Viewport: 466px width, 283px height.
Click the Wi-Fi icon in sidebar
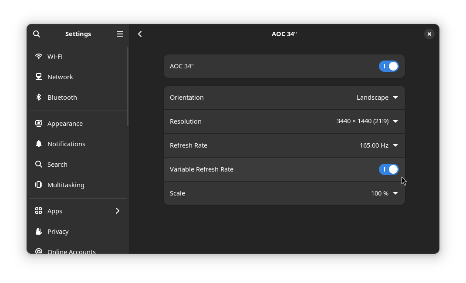pos(39,57)
